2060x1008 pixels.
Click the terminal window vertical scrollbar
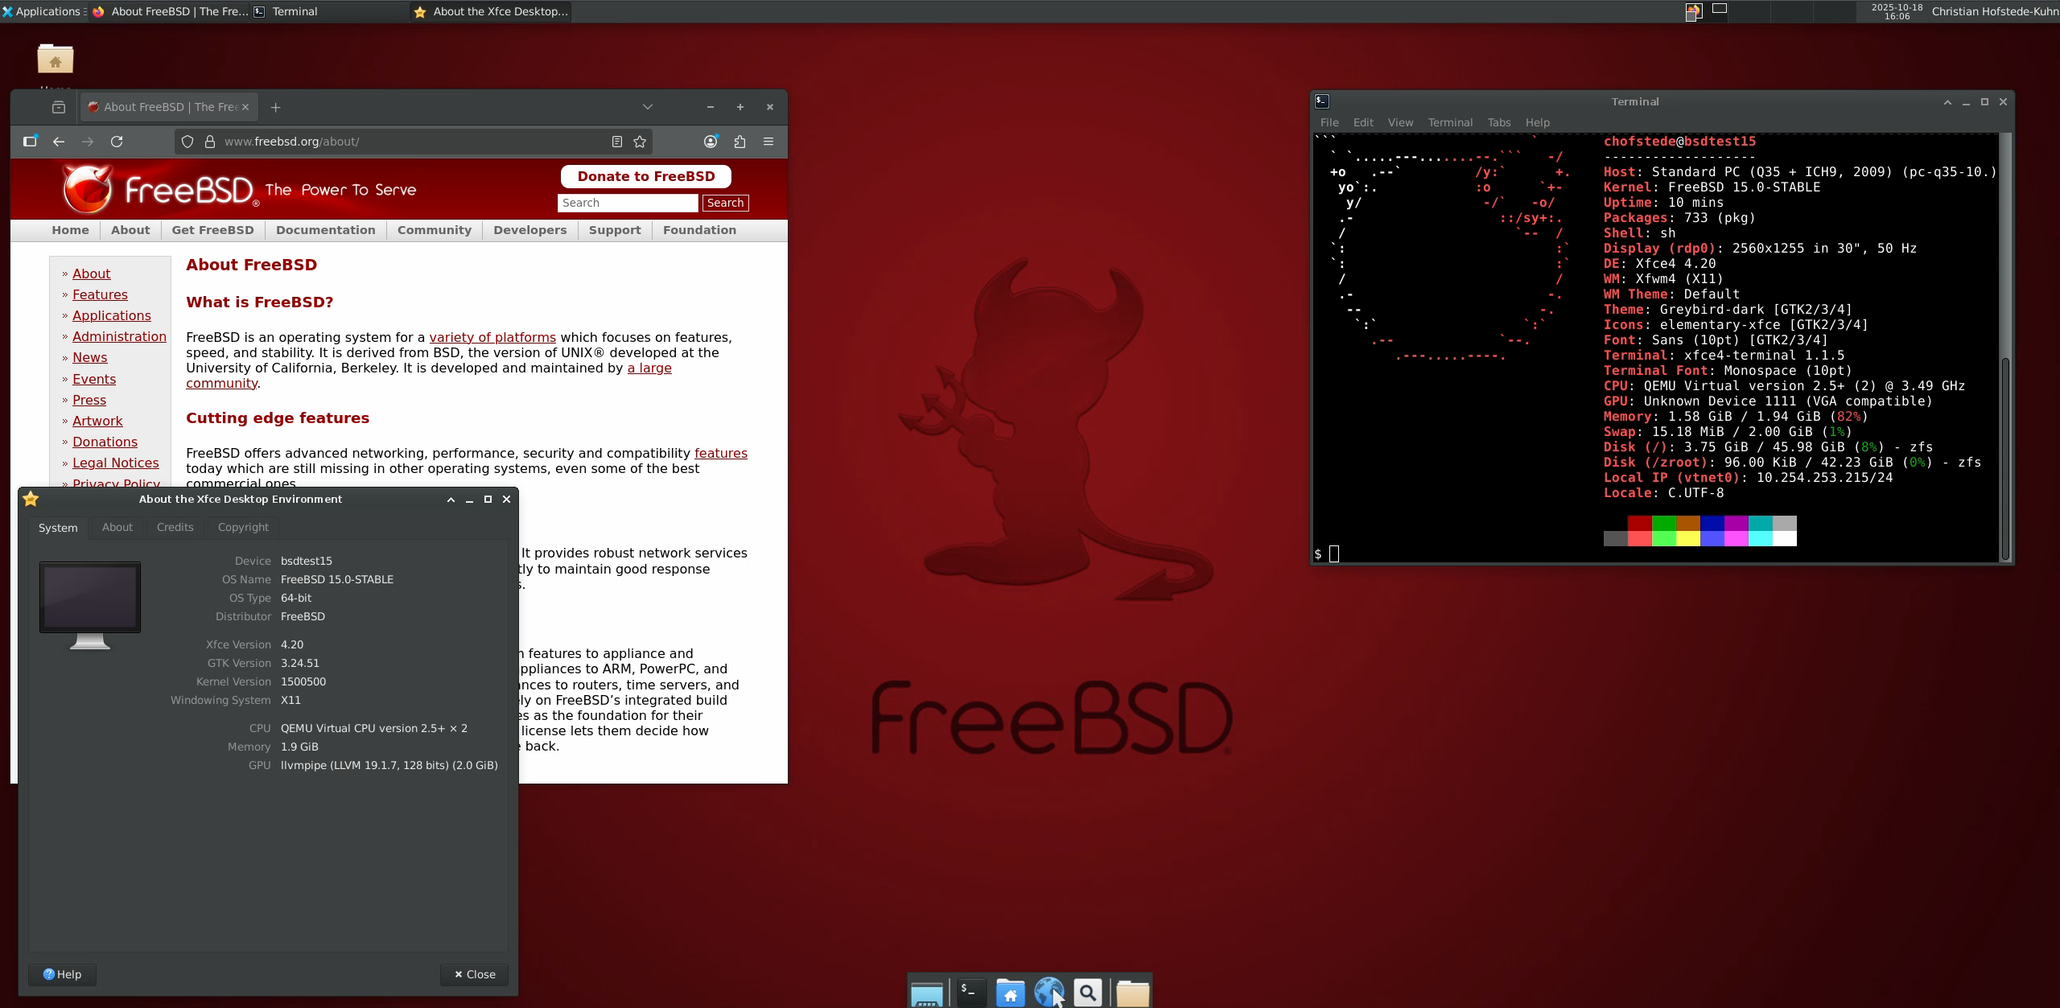(2005, 459)
